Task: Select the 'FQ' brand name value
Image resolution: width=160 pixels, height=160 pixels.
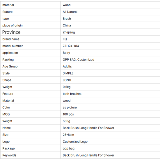Action: pyautogui.click(x=65, y=39)
